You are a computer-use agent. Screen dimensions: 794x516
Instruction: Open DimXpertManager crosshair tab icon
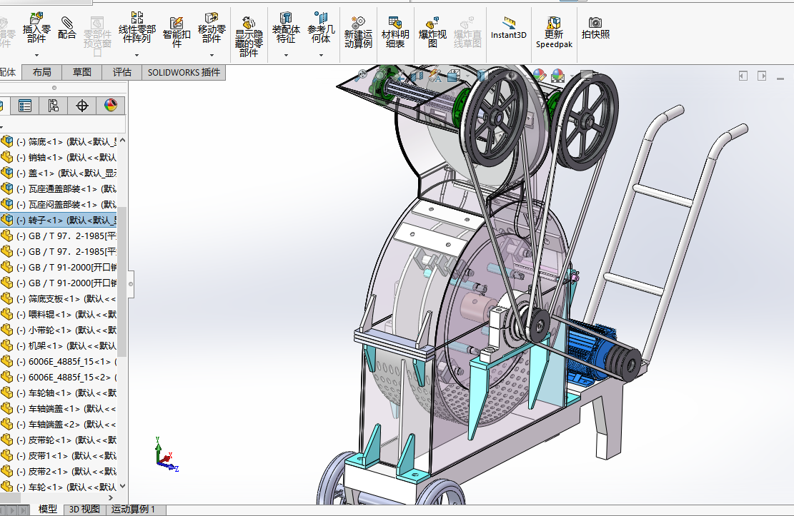coord(82,106)
